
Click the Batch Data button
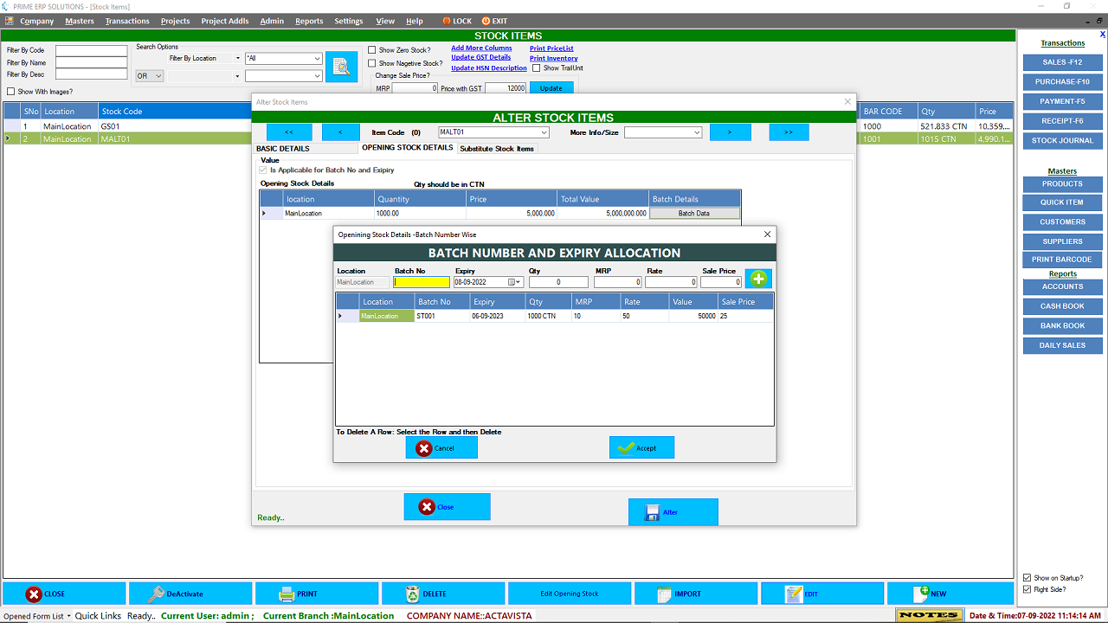pos(694,214)
